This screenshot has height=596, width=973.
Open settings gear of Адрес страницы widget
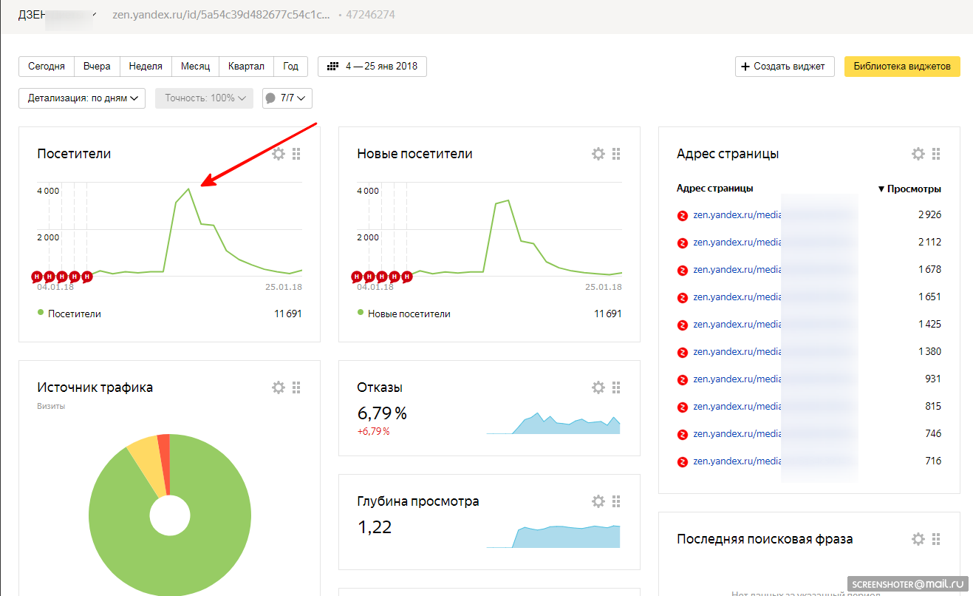(x=918, y=154)
